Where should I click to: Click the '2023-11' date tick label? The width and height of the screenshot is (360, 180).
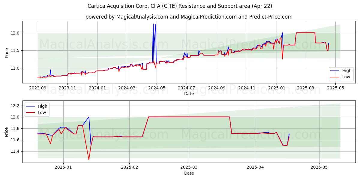67,88
